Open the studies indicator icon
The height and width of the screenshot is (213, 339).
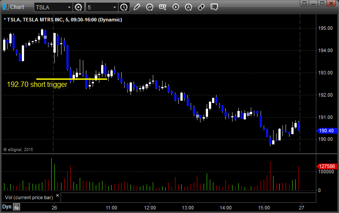(x=150, y=7)
